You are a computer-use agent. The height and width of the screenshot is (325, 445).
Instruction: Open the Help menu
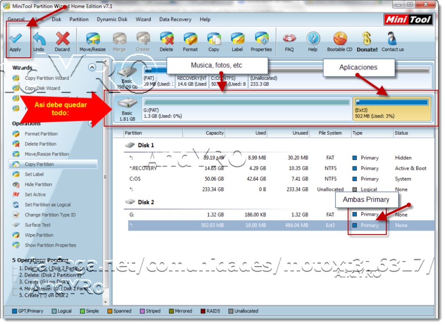(205, 19)
